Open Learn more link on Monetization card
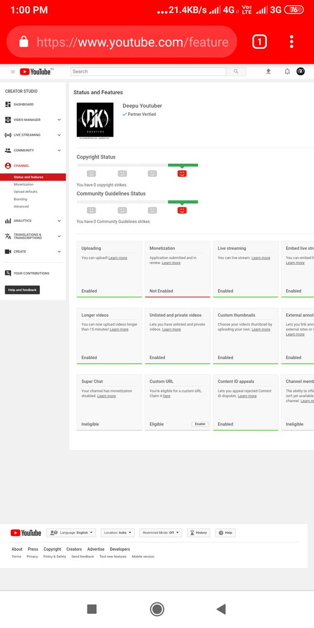This screenshot has width=314, height=628. click(x=171, y=263)
